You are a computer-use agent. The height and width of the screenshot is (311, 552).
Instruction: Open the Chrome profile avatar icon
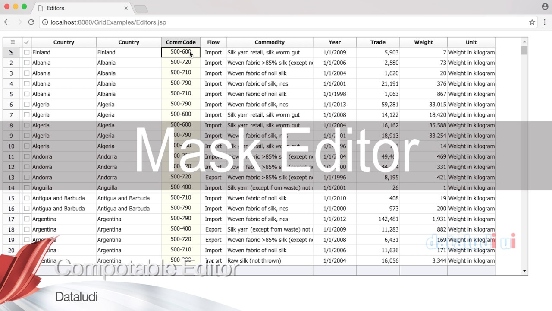point(545,6)
